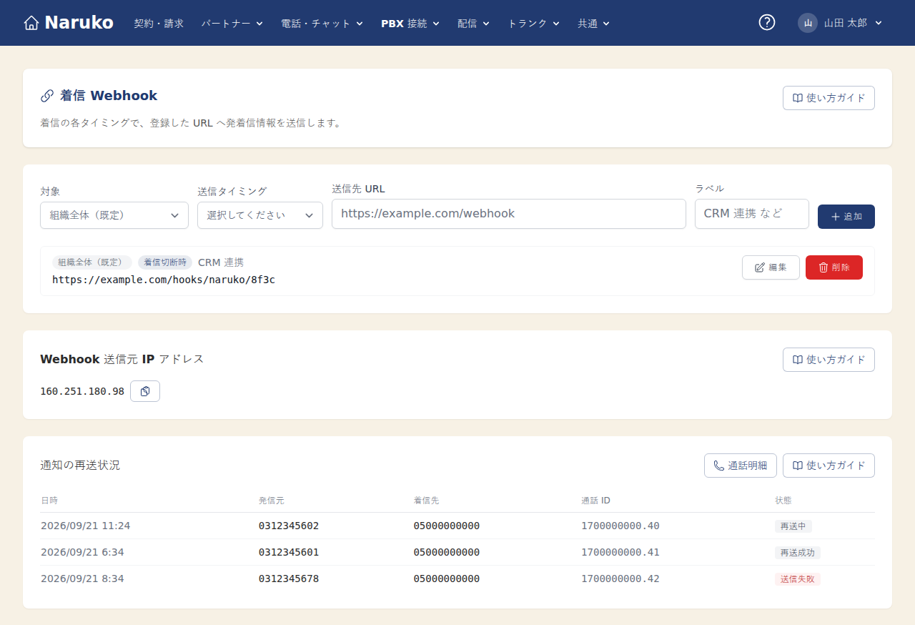915x625 pixels.
Task: Open the 通話明細 button
Action: click(741, 466)
